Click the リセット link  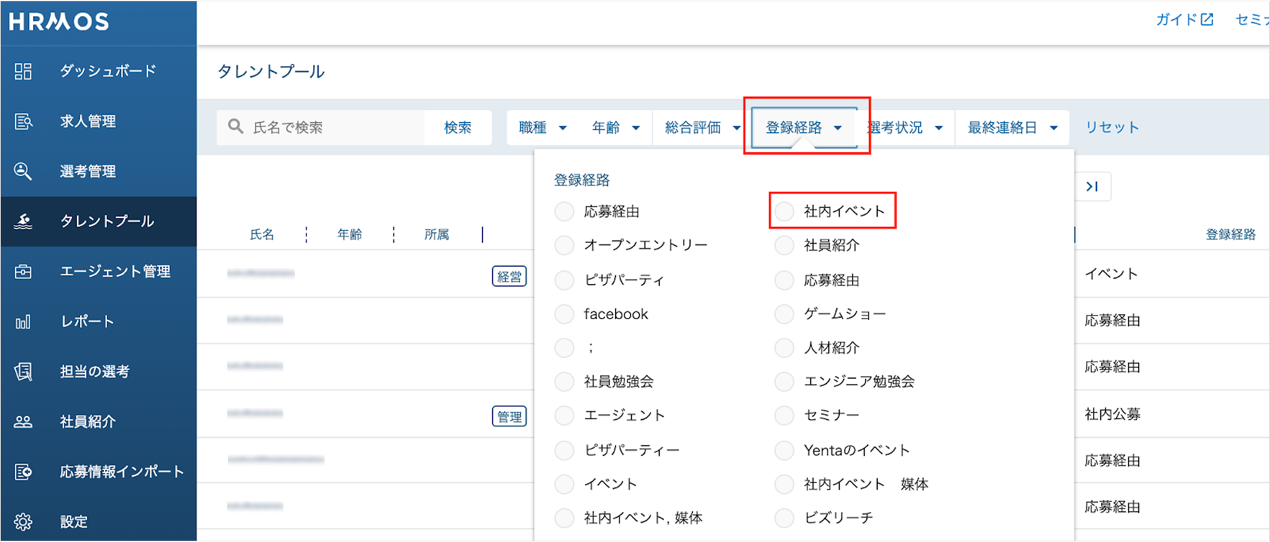tap(1112, 127)
